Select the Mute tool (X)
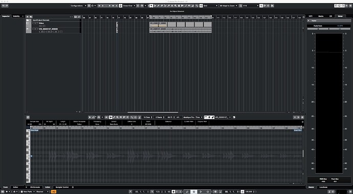Viewport: 353px width, 194px height. (x=172, y=6)
